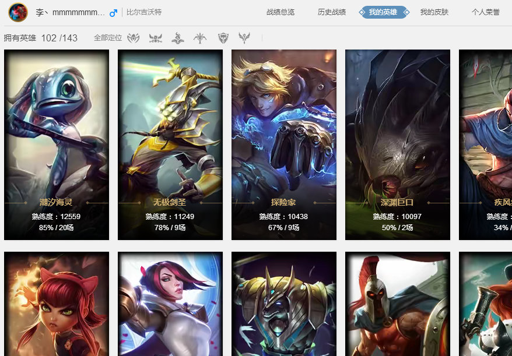Click the blue male gender symbol

(113, 13)
